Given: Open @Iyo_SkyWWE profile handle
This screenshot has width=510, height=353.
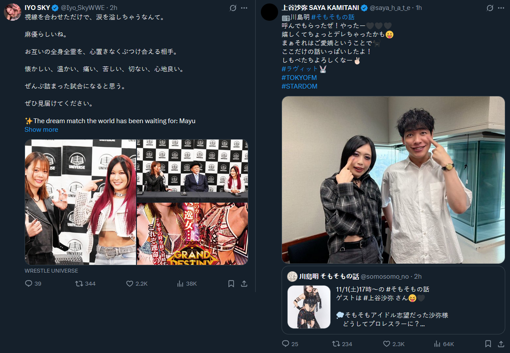Looking at the screenshot, I should coord(83,8).
